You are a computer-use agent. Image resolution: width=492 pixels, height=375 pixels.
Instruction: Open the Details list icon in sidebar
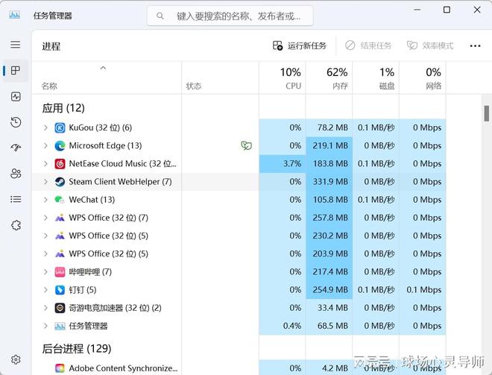click(x=16, y=199)
